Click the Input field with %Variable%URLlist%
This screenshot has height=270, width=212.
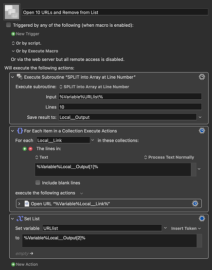(130, 97)
